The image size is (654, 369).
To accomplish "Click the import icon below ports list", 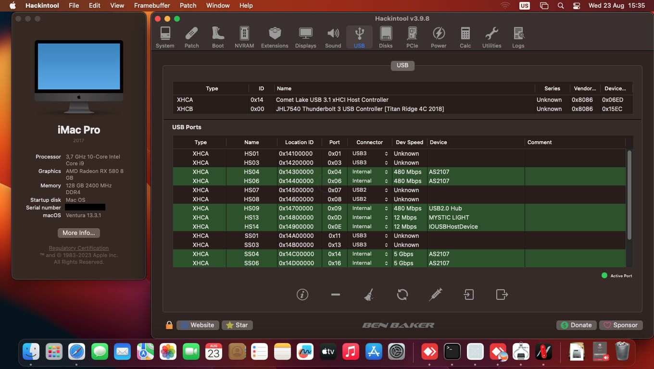I will (x=469, y=295).
